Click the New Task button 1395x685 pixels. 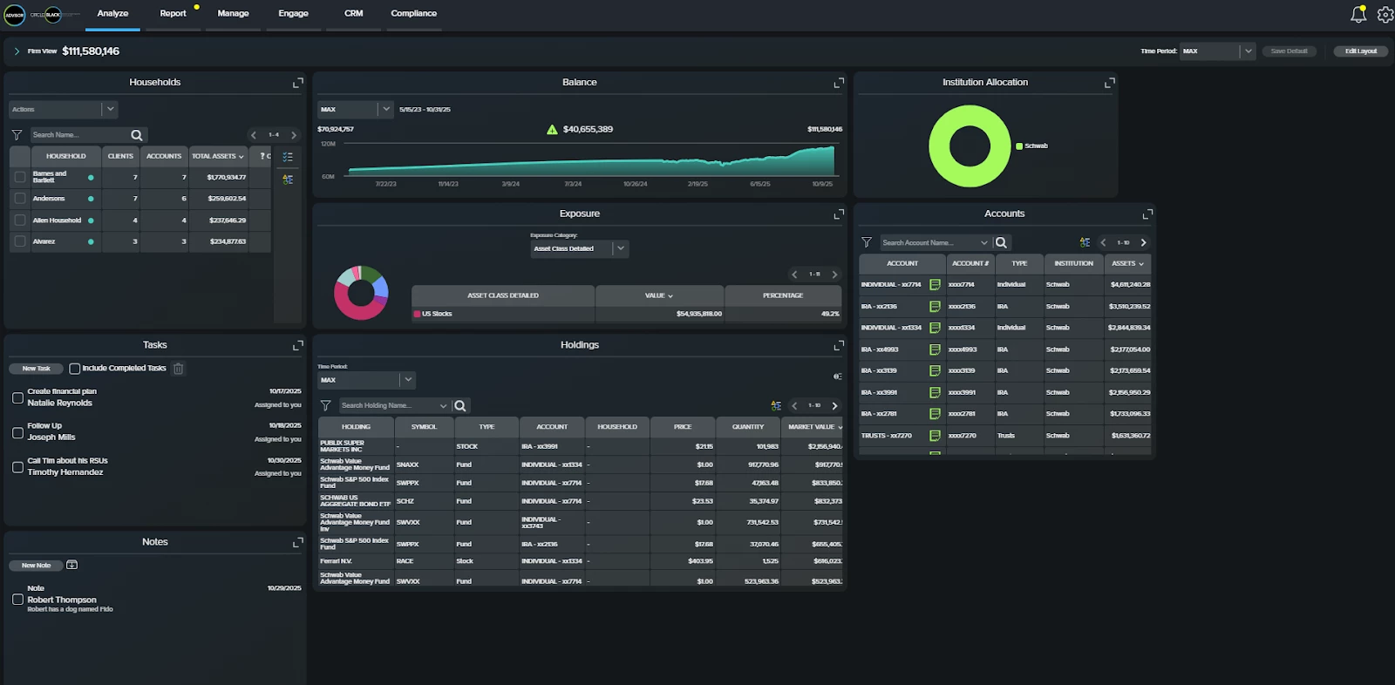36,369
